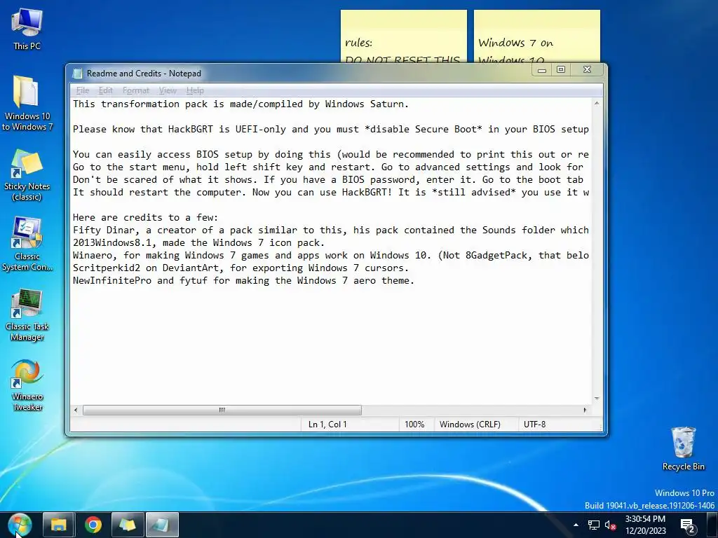The height and width of the screenshot is (538, 718).
Task: Click the muted volume tray icon
Action: [611, 525]
